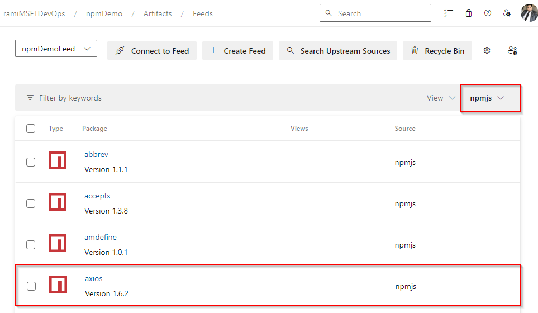The height and width of the screenshot is (313, 538).
Task: Click the Recycle Bin button
Action: pyautogui.click(x=437, y=51)
